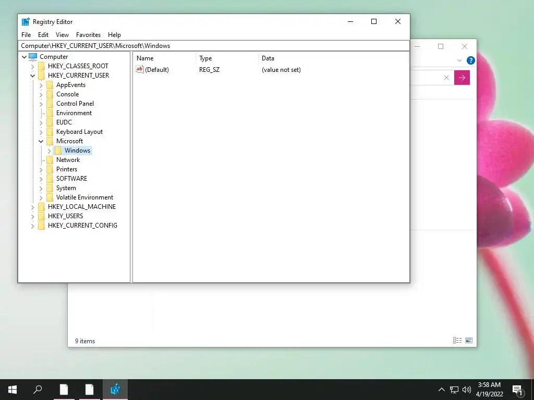
Task: Click the Keyboard Layout folder icon
Action: pyautogui.click(x=50, y=132)
